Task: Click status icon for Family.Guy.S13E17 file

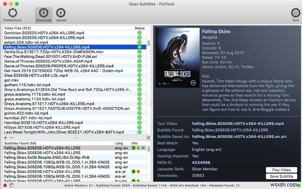Action: 139,52
